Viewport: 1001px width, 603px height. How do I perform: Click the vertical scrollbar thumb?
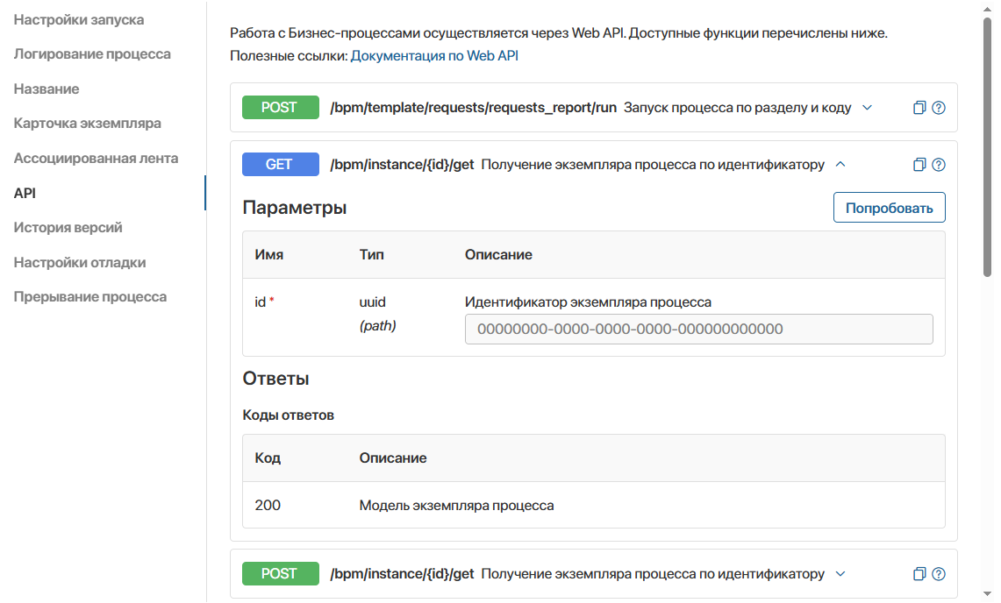[988, 146]
